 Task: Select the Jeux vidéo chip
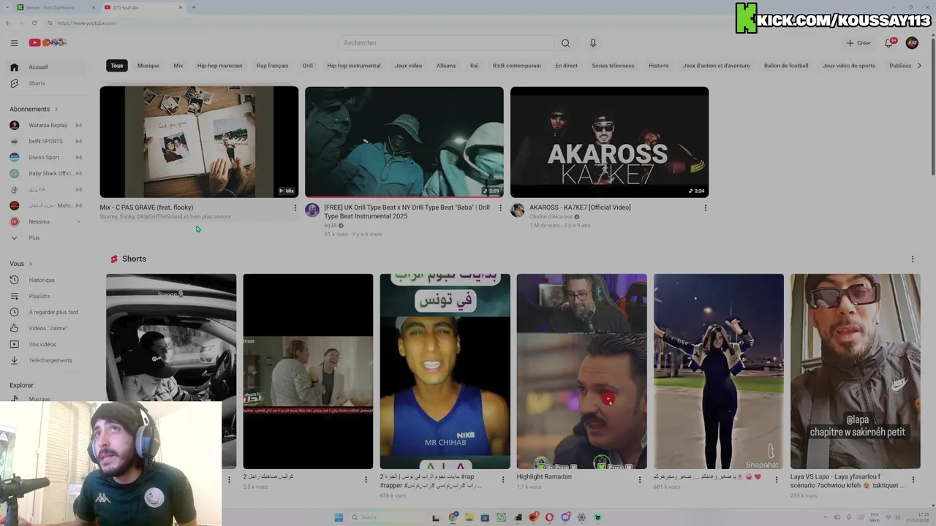tap(408, 66)
